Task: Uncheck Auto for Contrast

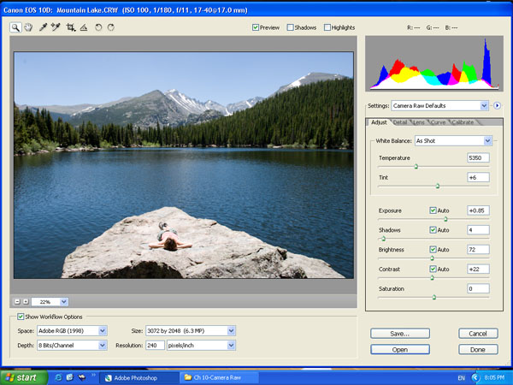Action: click(433, 269)
